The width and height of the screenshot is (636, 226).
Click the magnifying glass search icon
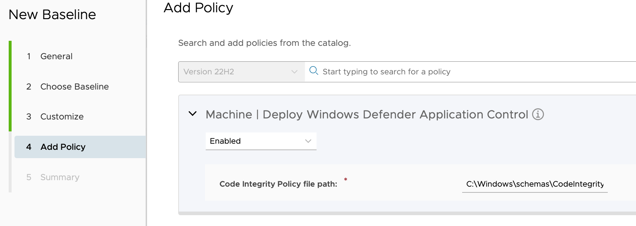pos(314,71)
